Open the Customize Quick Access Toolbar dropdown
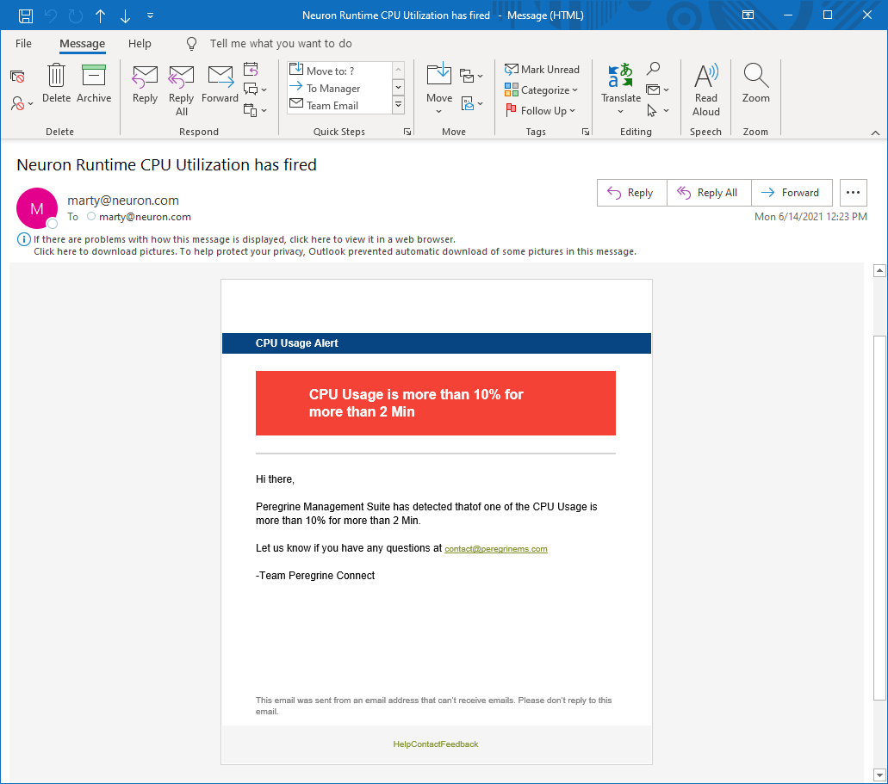This screenshot has width=888, height=784. pos(150,15)
